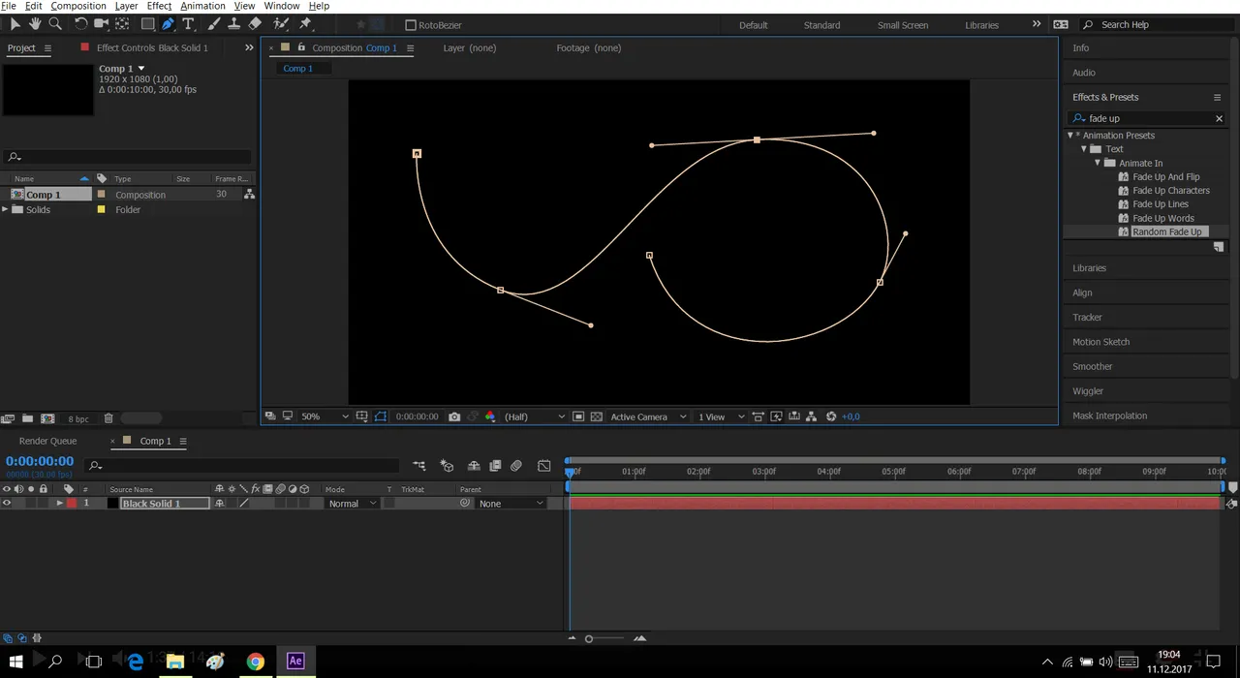Switch to the Render Queue tab

click(48, 441)
